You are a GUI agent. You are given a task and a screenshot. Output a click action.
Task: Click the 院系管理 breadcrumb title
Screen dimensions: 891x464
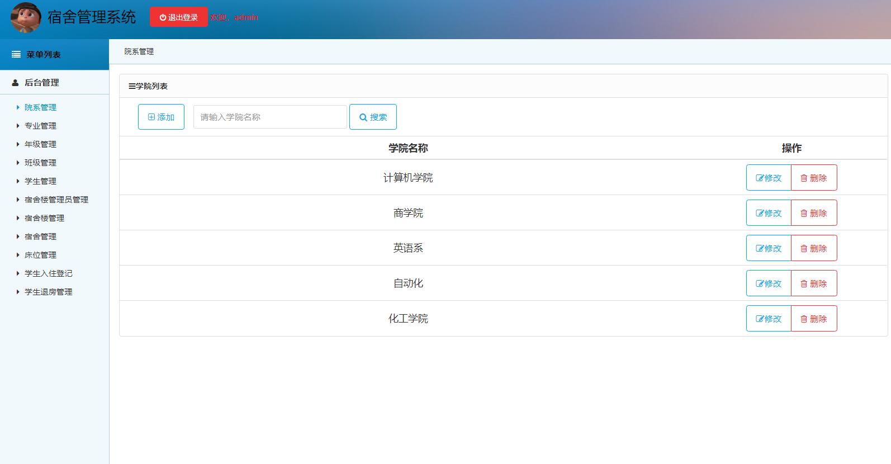point(139,51)
